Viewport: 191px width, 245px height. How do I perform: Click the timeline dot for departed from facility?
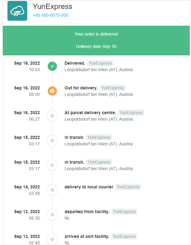(x=52, y=215)
